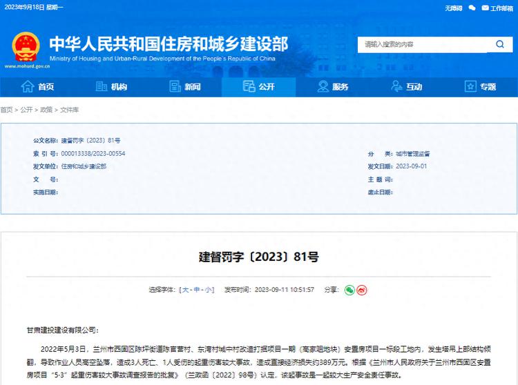Share article via red Weibo icon
The image size is (518, 385).
click(361, 290)
